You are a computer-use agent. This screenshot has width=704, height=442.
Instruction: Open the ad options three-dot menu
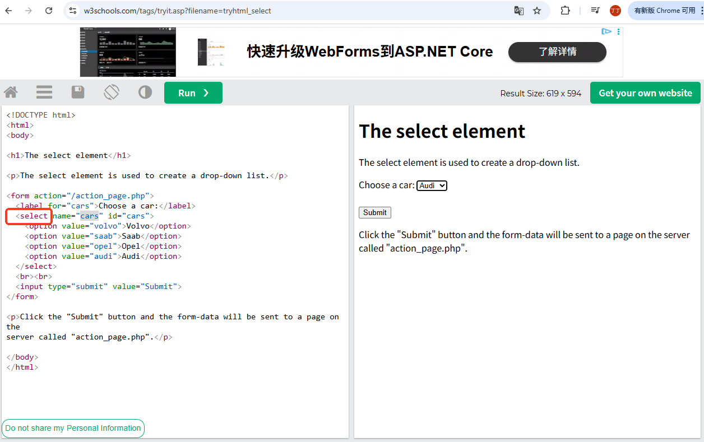618,32
